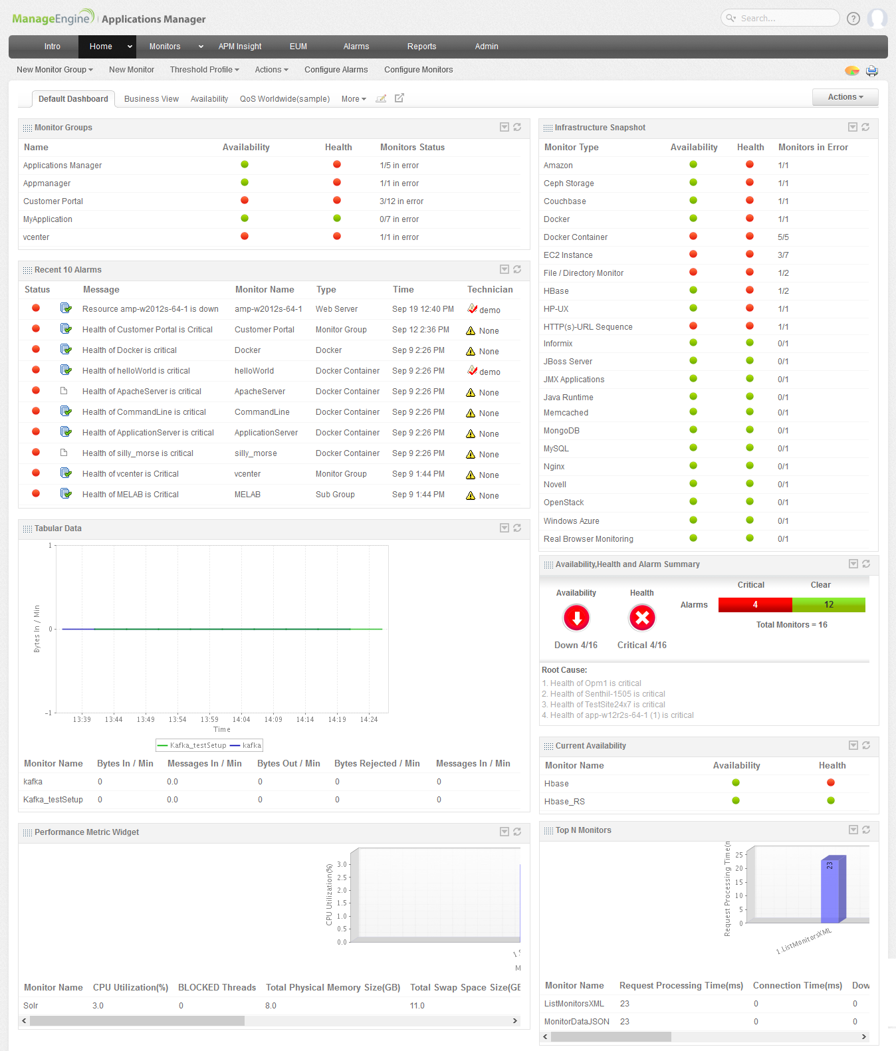Image resolution: width=896 pixels, height=1051 pixels.
Task: Click the Performance Metric horizontal scrollbar
Action: tap(137, 1020)
